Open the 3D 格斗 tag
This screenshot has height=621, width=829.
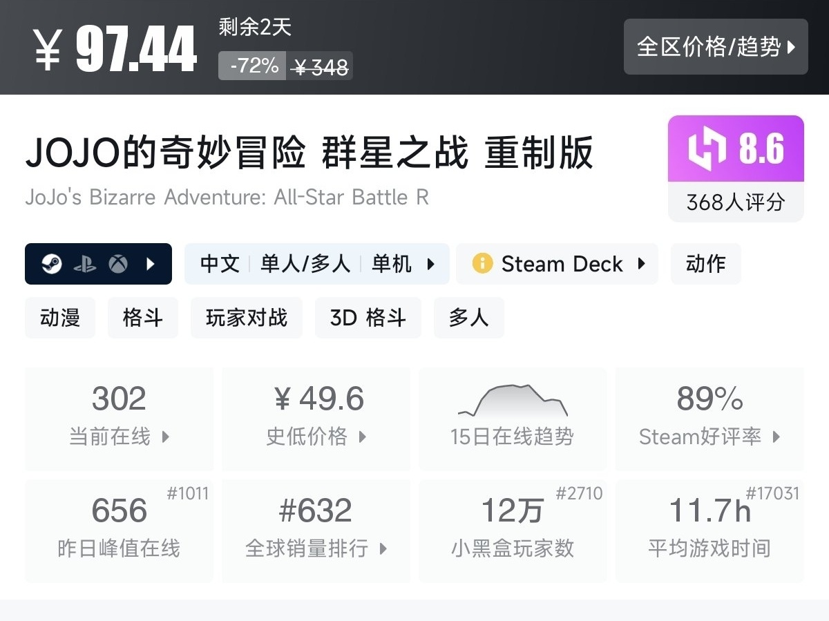pos(368,318)
